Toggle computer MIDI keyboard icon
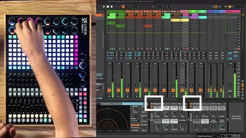Image resolution: width=246 pixels, height=138 pixels. pyautogui.click(x=216, y=7)
